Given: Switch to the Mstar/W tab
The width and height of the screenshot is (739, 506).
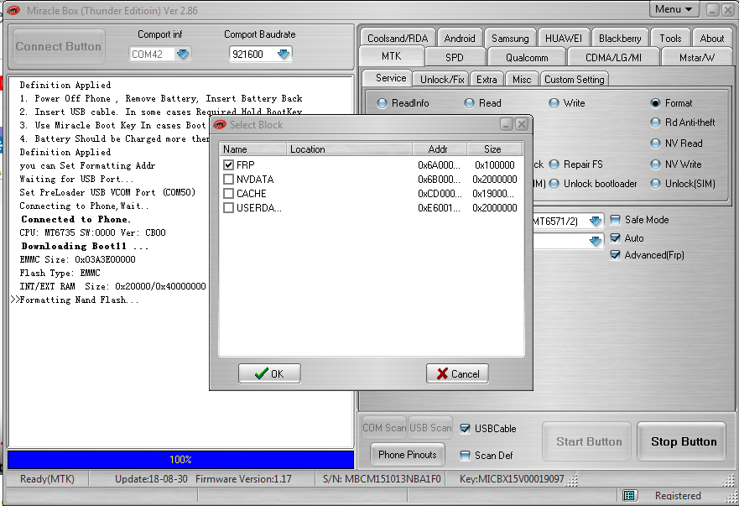Looking at the screenshot, I should tap(696, 57).
